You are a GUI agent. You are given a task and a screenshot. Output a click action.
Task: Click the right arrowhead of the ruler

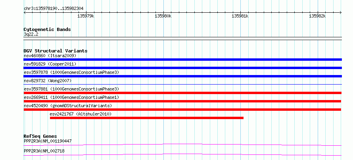(341, 13)
